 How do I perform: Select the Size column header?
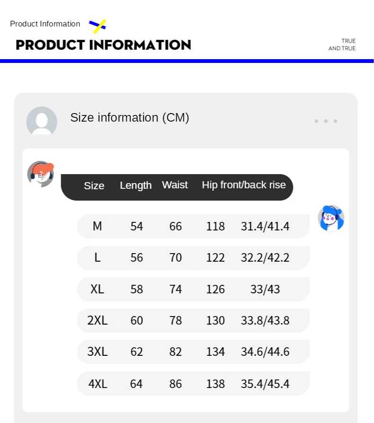click(x=94, y=185)
